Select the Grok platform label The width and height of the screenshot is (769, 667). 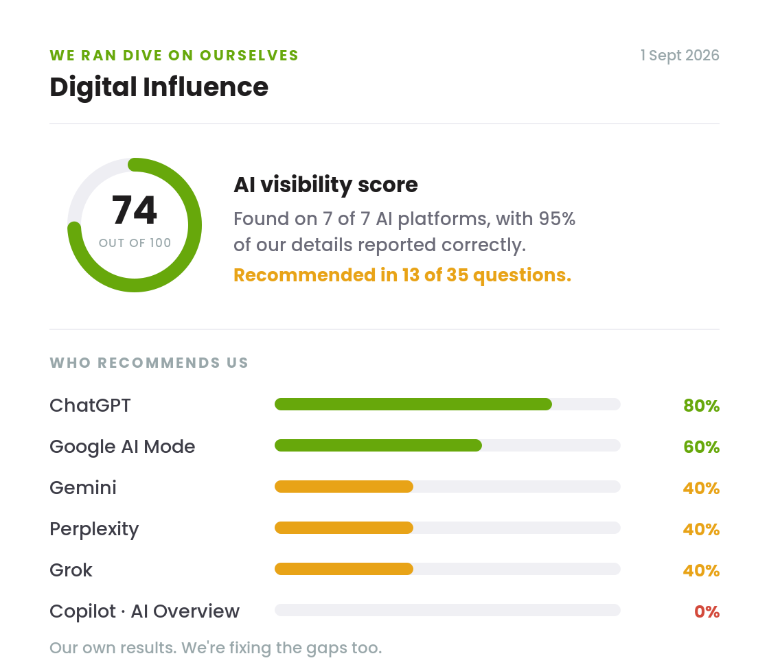(71, 570)
